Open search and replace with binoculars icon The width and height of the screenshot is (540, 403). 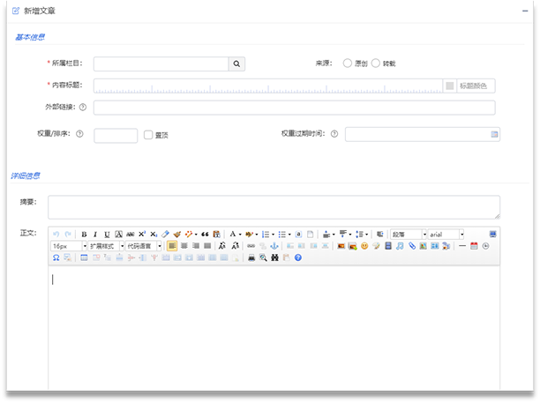point(274,257)
